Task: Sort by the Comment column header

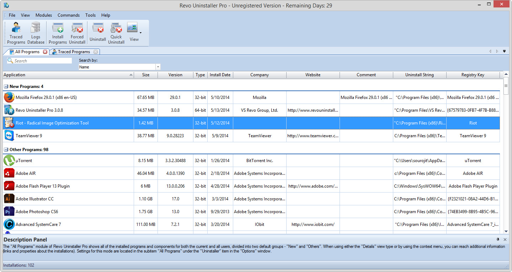Action: [366, 75]
